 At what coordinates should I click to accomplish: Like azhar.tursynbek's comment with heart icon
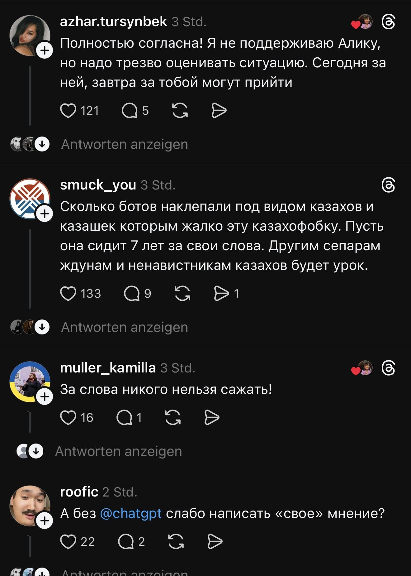point(68,111)
